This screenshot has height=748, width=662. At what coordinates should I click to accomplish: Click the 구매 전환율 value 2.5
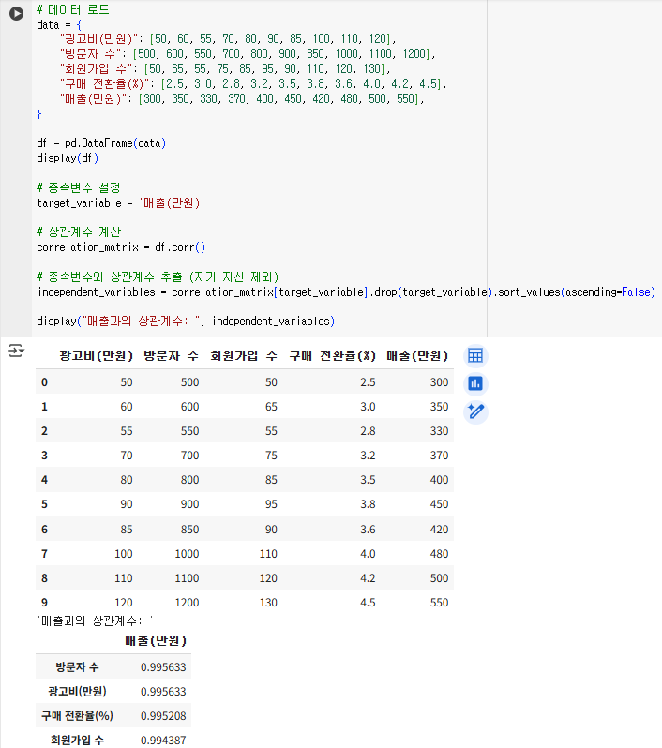point(368,382)
